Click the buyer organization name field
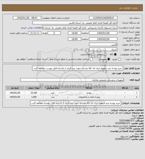Screen dimensions: 145x159 75,23
